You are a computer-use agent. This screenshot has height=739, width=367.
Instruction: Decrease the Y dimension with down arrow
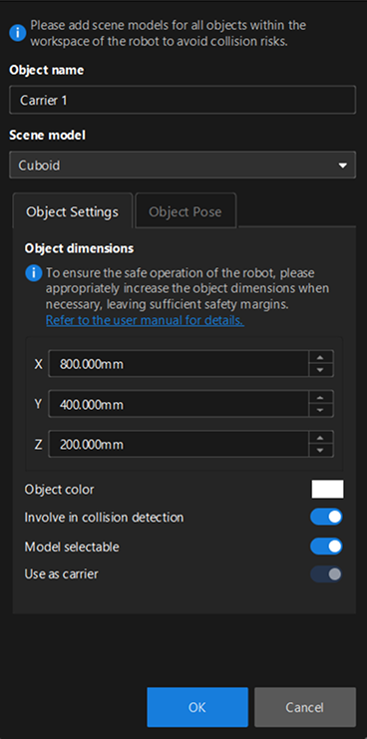click(x=321, y=411)
